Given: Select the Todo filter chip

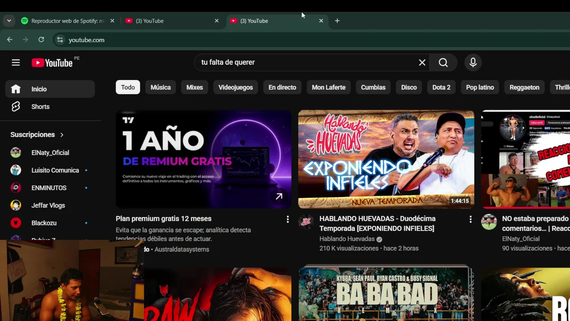Looking at the screenshot, I should click(128, 87).
